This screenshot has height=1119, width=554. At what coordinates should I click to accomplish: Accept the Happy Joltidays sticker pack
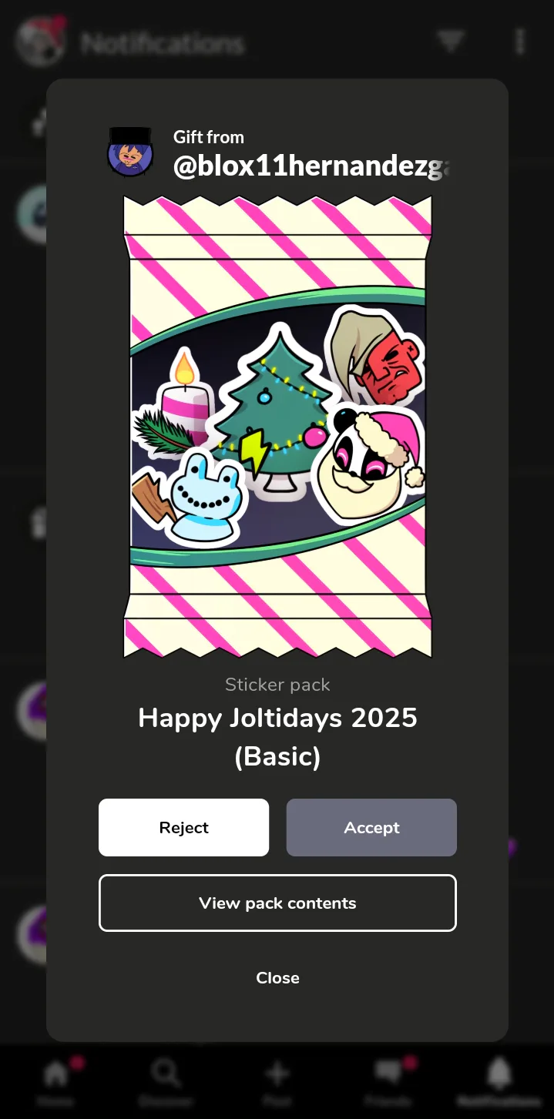click(x=371, y=827)
